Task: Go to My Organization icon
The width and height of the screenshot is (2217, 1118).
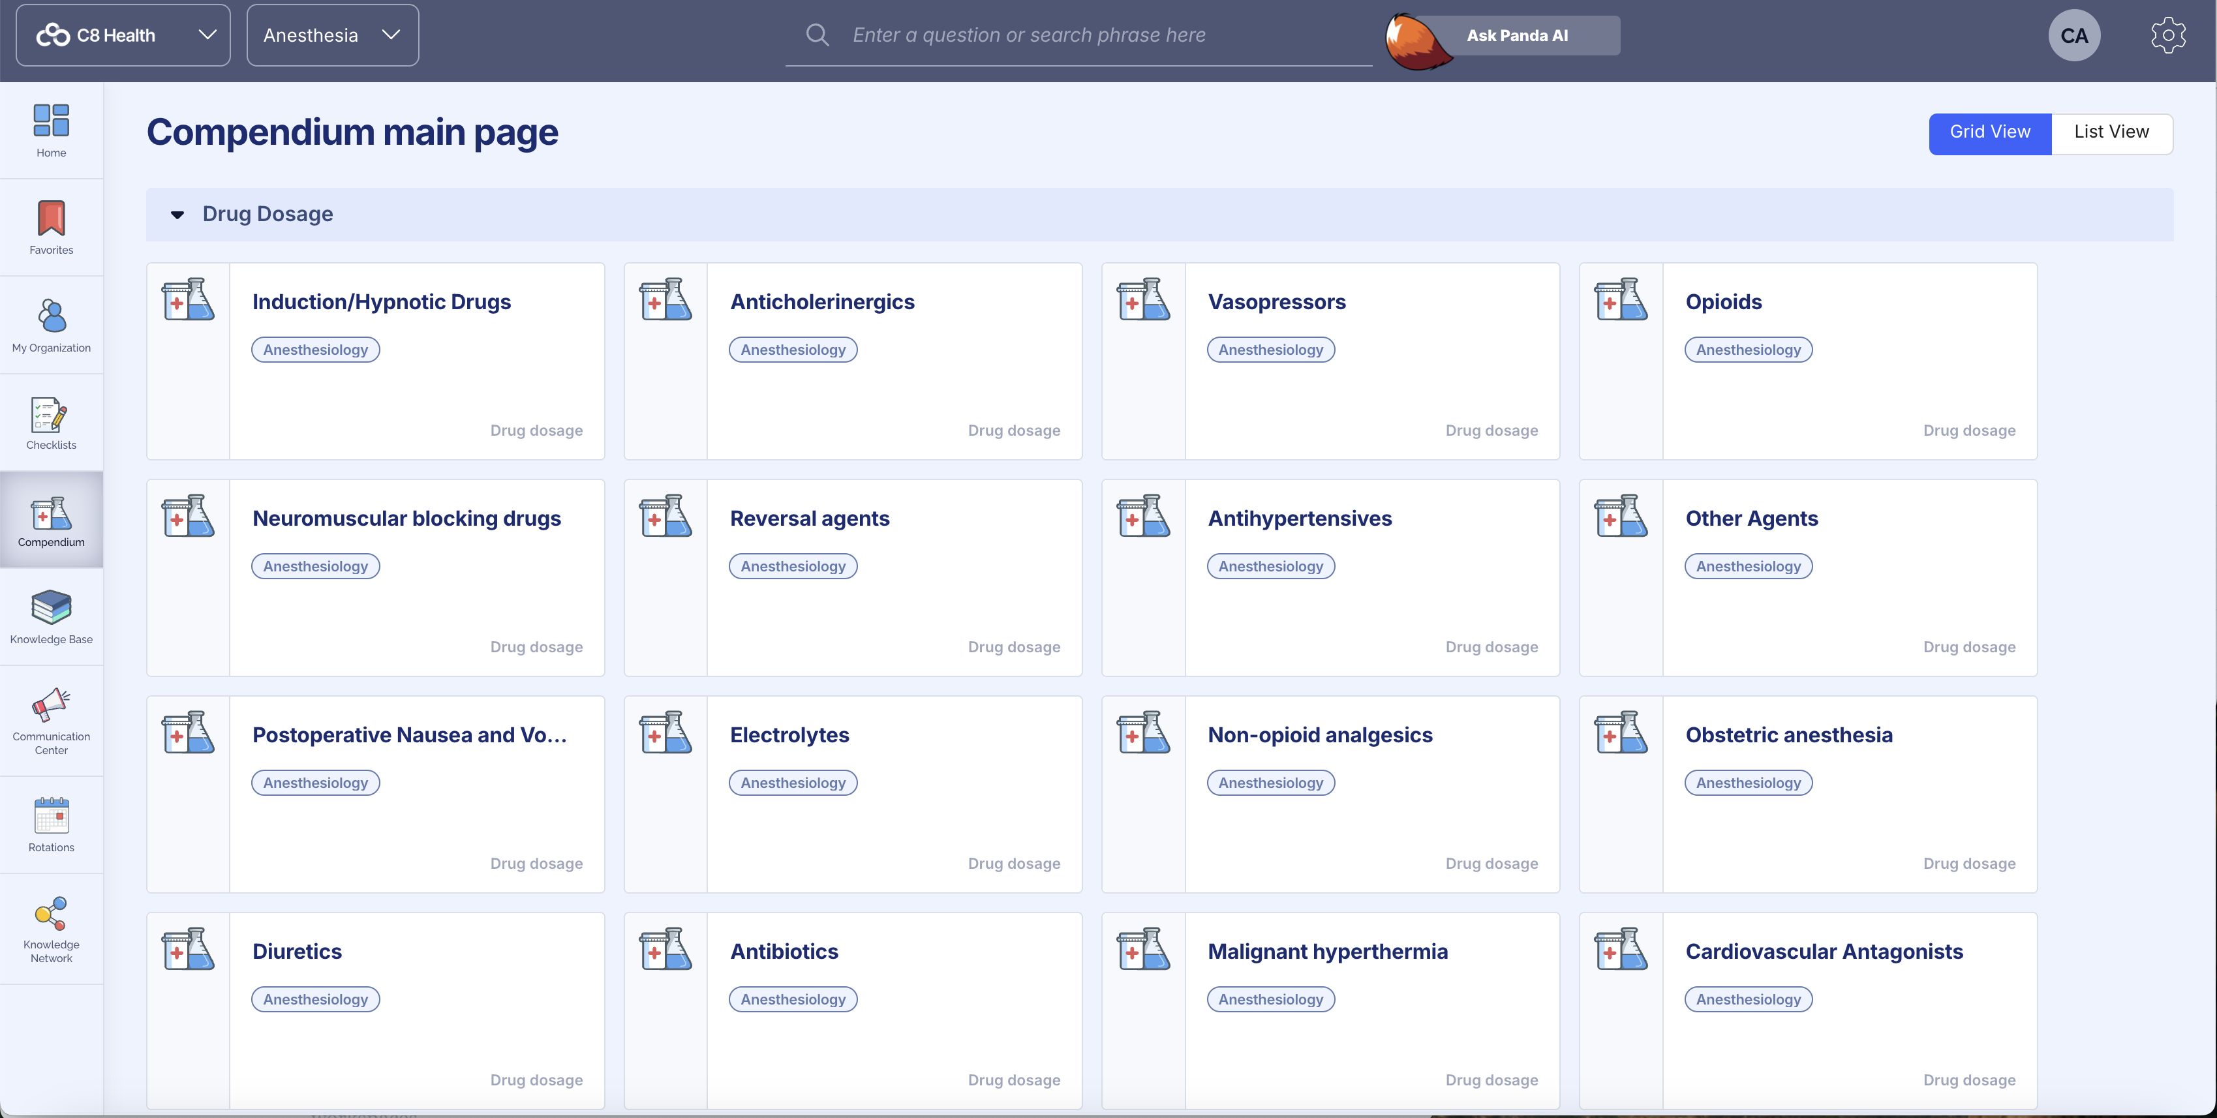Action: click(x=51, y=324)
